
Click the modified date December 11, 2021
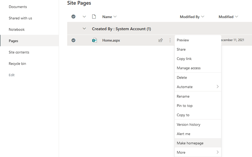tap(233, 40)
